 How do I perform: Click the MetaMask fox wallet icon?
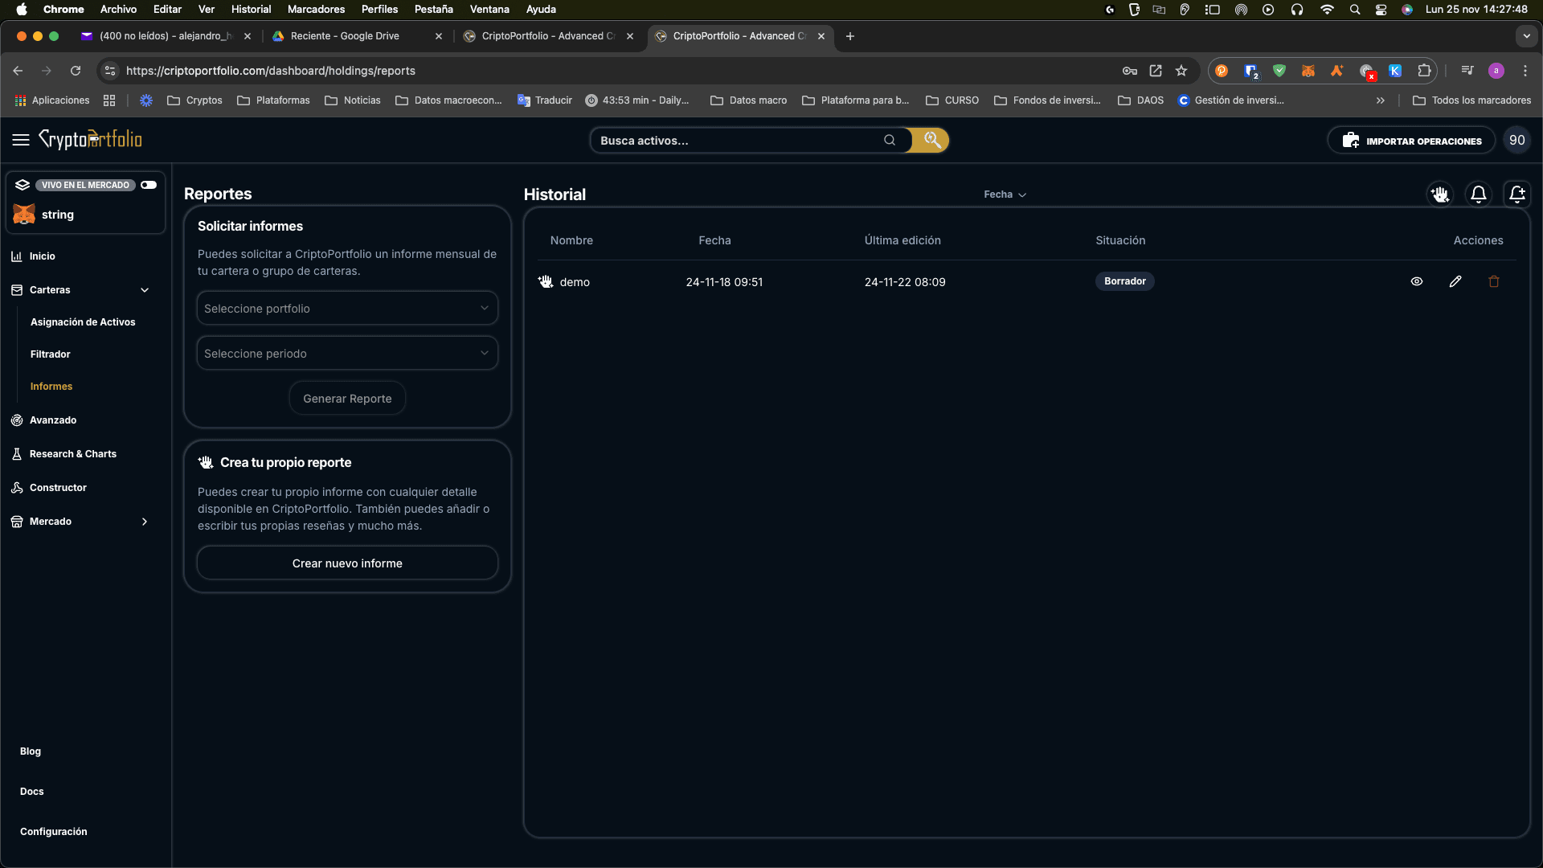pos(24,215)
